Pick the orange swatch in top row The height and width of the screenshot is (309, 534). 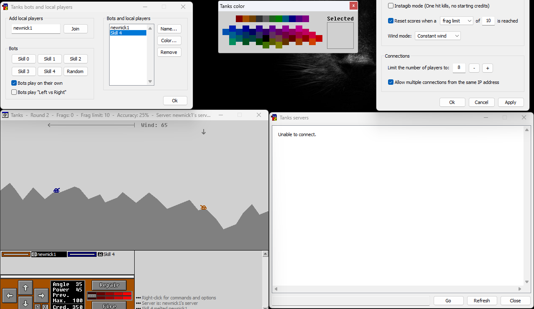click(x=246, y=19)
